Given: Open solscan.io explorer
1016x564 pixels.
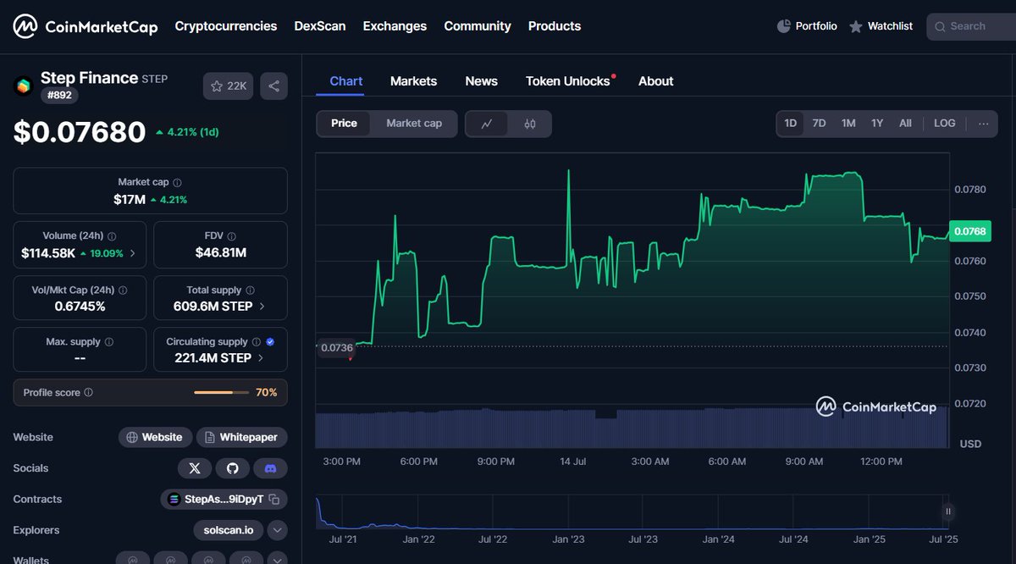Looking at the screenshot, I should (229, 531).
